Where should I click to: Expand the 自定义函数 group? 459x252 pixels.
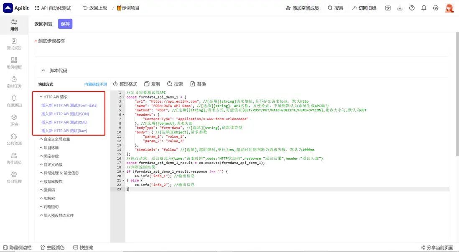point(51,165)
